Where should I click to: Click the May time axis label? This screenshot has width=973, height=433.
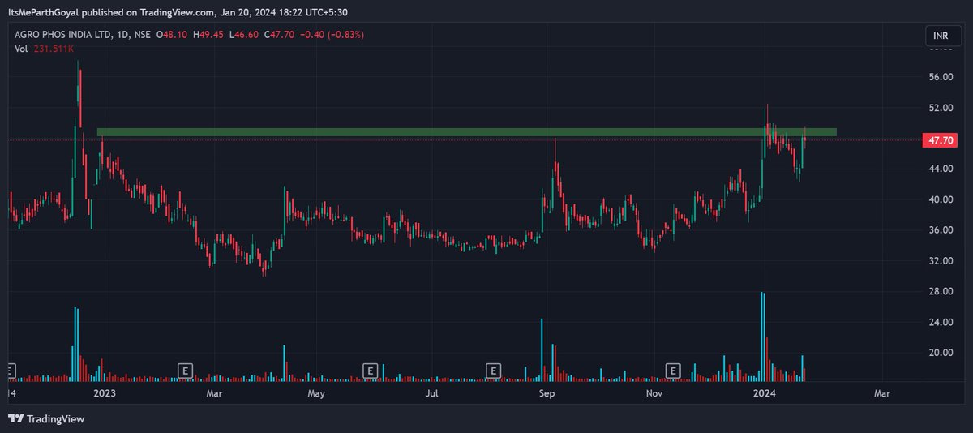316,393
